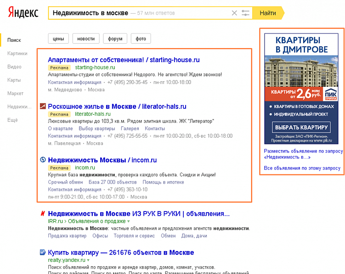This screenshot has height=274, width=345.
Task: Open Апартаменты от собственника ad title
Action: click(124, 60)
